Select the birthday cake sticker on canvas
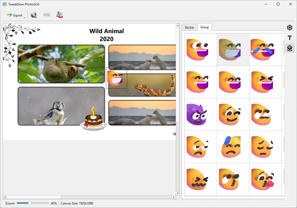The height and width of the screenshot is (208, 297). 94,119
